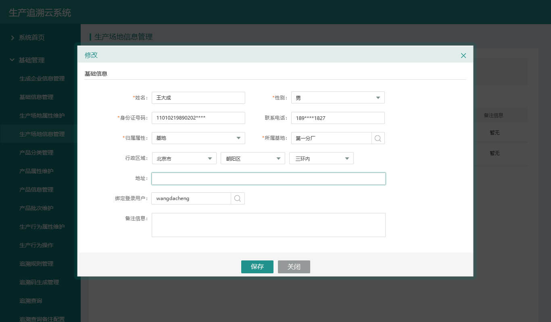The image size is (551, 322).
Task: Open 产品分类管理 in sidebar menu
Action: tap(36, 153)
